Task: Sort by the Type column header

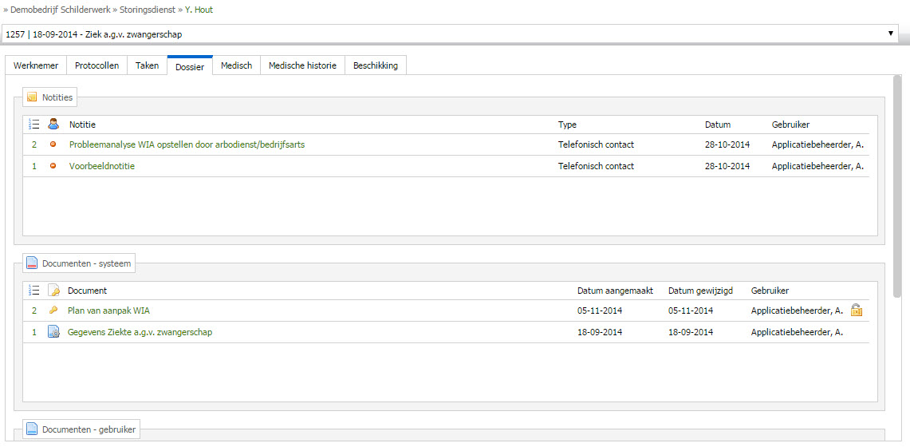Action: [568, 125]
